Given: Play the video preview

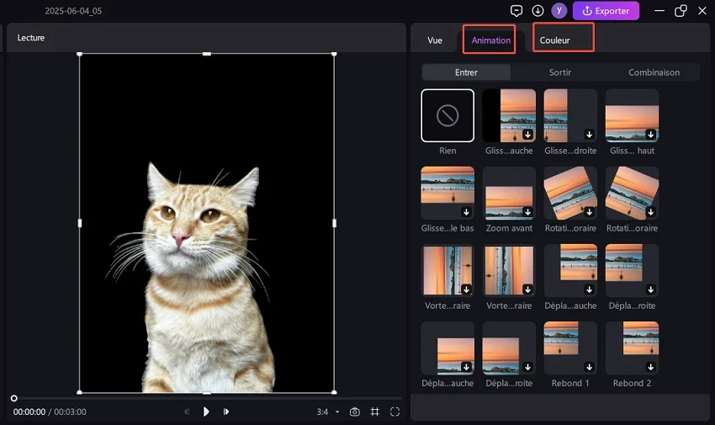Looking at the screenshot, I should click(206, 412).
